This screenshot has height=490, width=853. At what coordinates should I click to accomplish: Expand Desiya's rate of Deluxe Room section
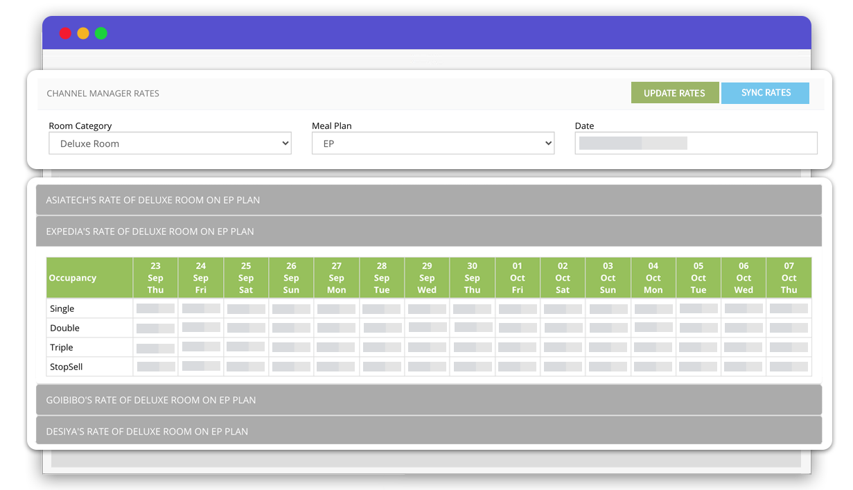pos(429,431)
